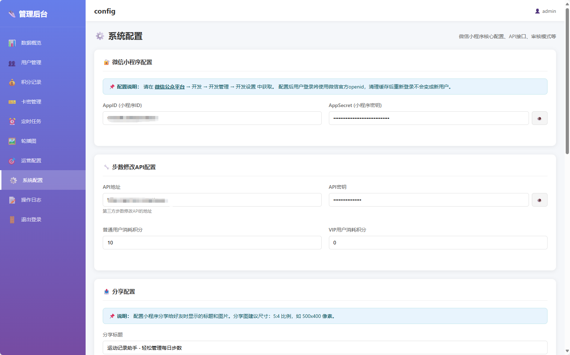Click the lock icon beside 微信小程序配置
The width and height of the screenshot is (570, 355).
tap(106, 62)
